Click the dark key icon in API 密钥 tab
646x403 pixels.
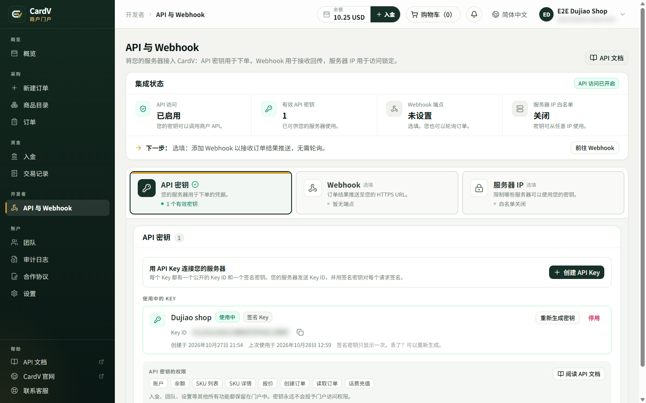[x=147, y=188]
